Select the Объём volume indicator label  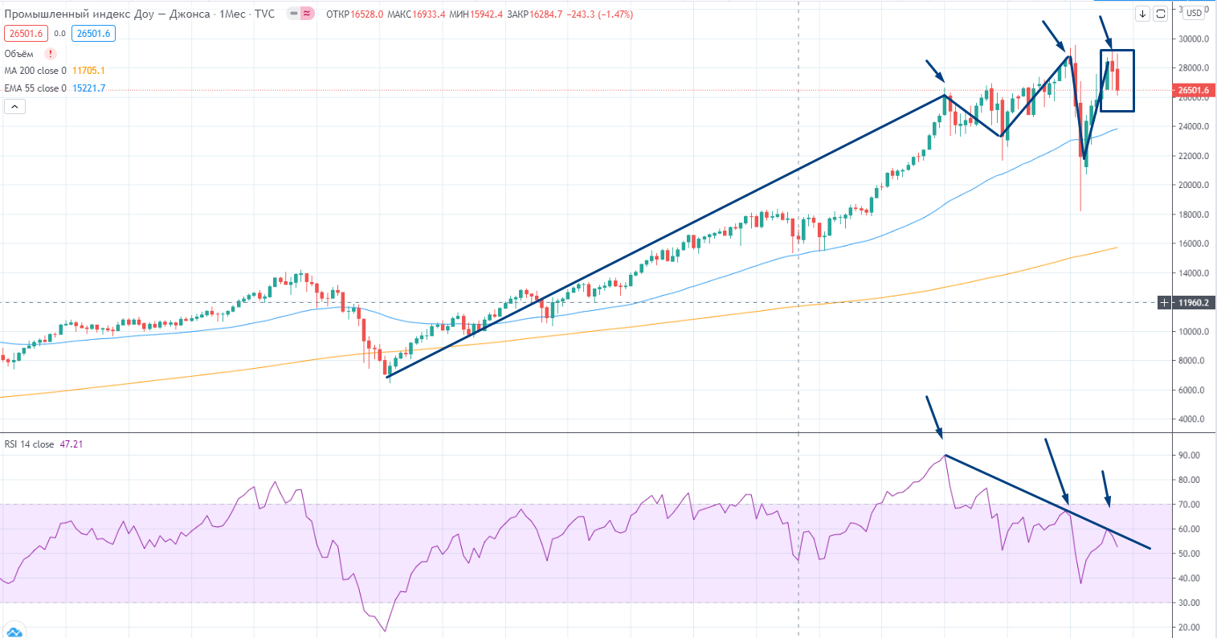click(19, 54)
